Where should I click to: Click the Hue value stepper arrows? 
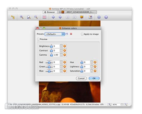(91, 62)
